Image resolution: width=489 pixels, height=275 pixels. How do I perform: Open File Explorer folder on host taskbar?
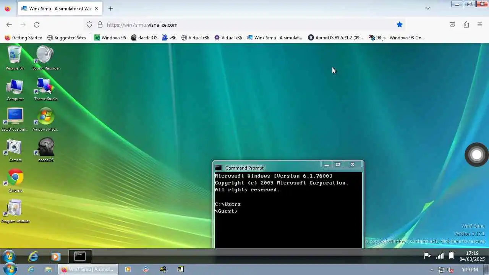(49, 269)
